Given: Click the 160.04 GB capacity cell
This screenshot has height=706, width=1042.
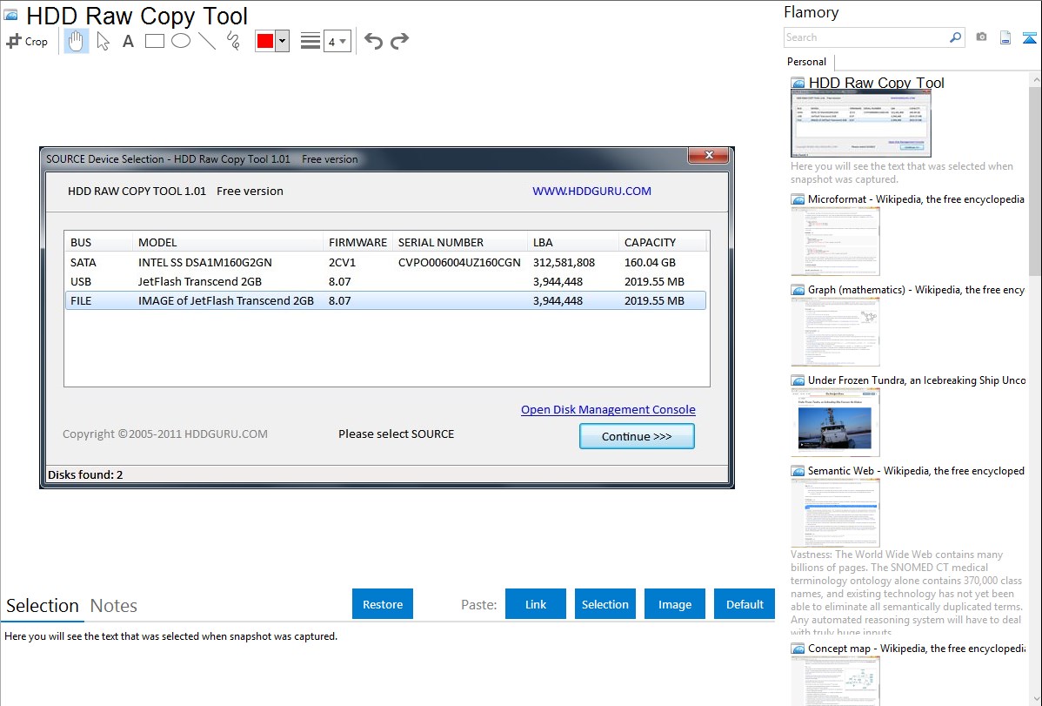Looking at the screenshot, I should coord(650,262).
